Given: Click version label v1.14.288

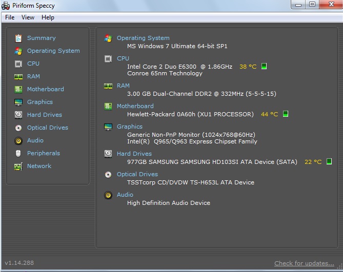Looking at the screenshot, I should (x=19, y=263).
